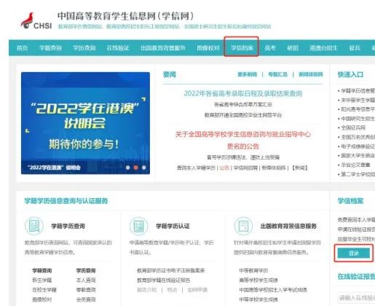Click the 登录 button under 学信档案

coord(354,254)
